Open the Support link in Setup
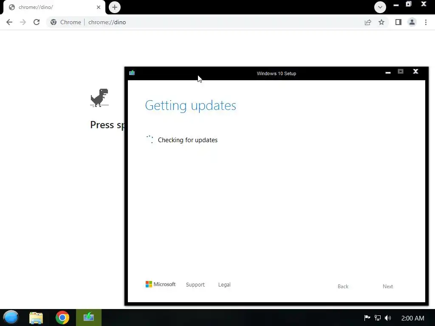 click(195, 285)
